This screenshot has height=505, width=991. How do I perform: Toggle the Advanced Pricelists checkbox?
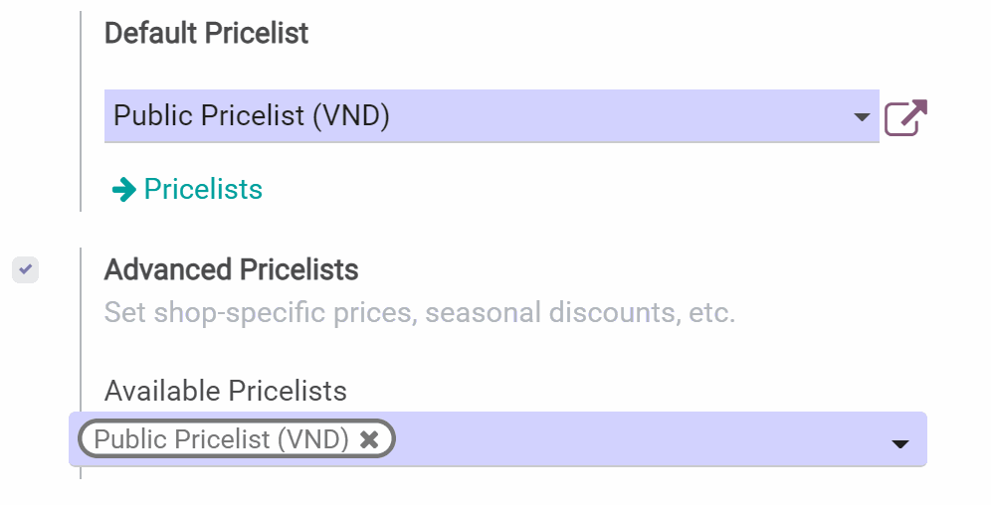click(26, 269)
